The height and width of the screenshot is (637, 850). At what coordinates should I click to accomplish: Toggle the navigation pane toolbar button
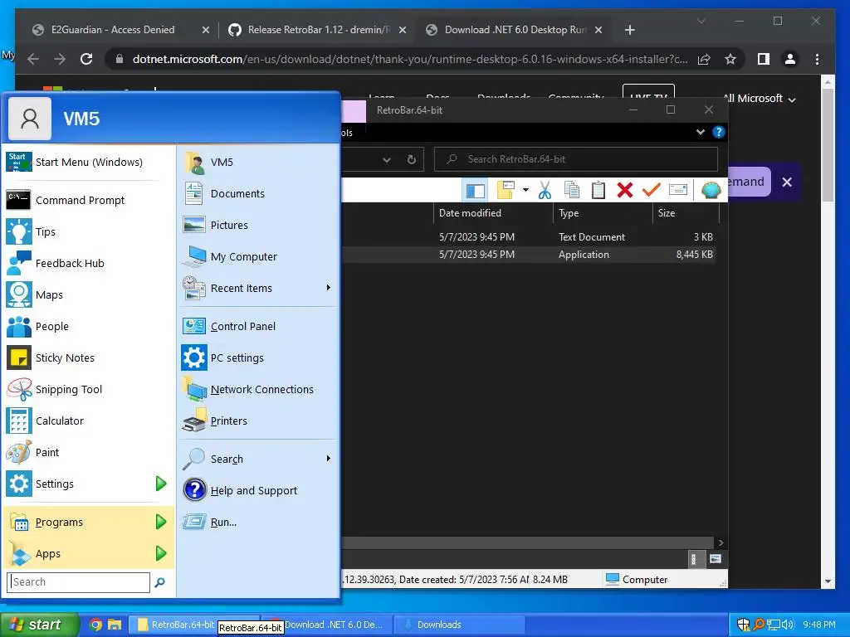[x=476, y=190]
